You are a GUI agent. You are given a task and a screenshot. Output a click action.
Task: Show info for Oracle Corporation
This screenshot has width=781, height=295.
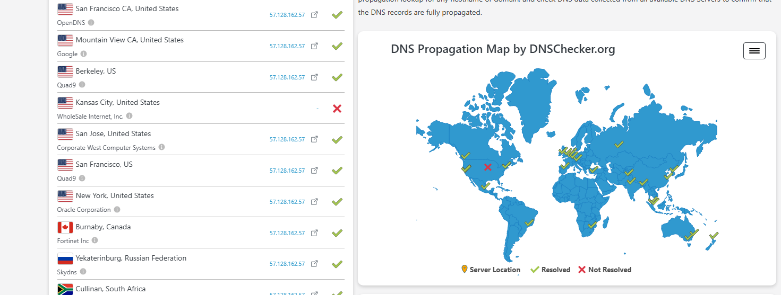[117, 210]
